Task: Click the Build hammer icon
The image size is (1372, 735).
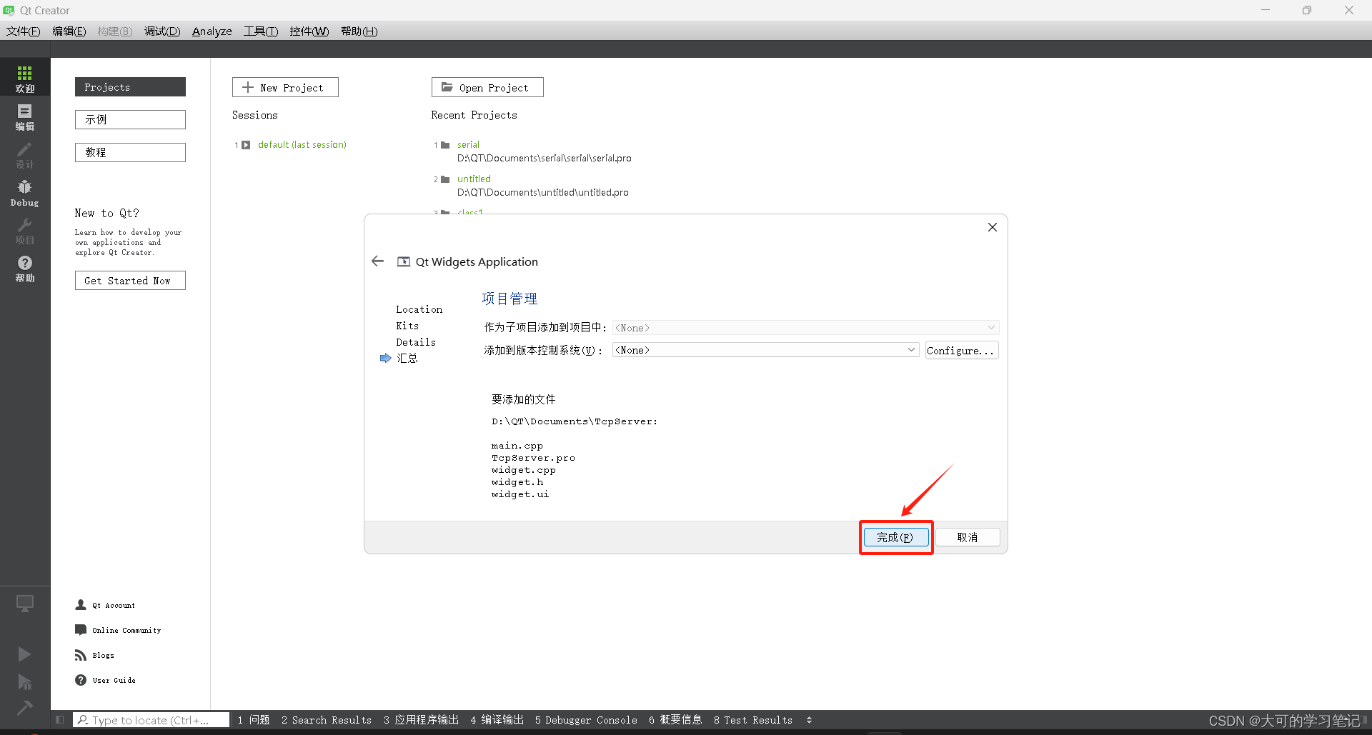Action: coord(25,707)
